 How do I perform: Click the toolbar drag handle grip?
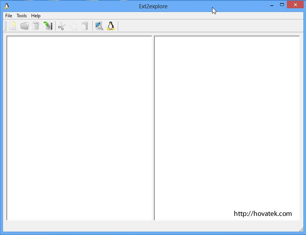[6, 26]
